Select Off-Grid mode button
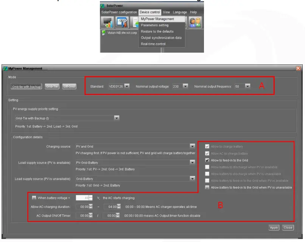 click(69, 86)
